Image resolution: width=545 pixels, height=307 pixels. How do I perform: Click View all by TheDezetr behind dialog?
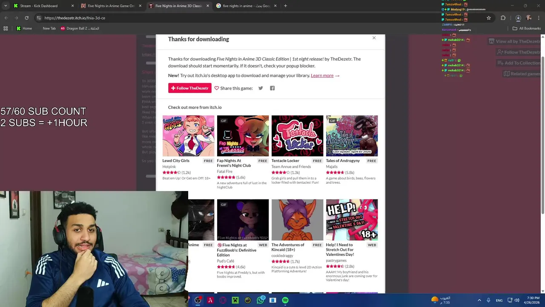click(x=514, y=41)
